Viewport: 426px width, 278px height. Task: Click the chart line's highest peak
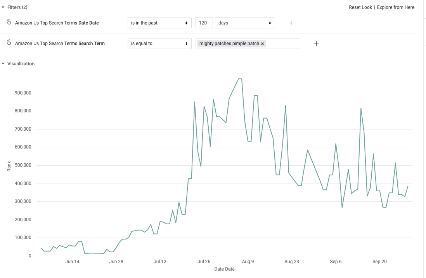click(240, 79)
